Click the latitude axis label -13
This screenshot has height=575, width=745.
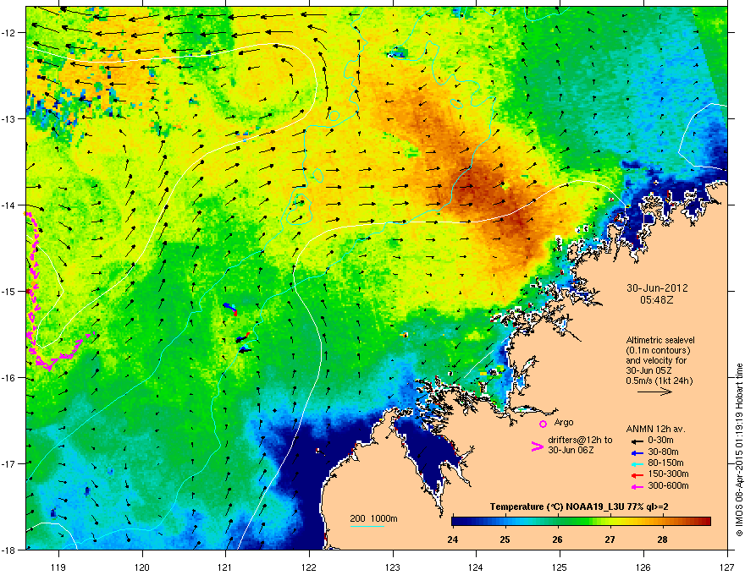click(9, 119)
